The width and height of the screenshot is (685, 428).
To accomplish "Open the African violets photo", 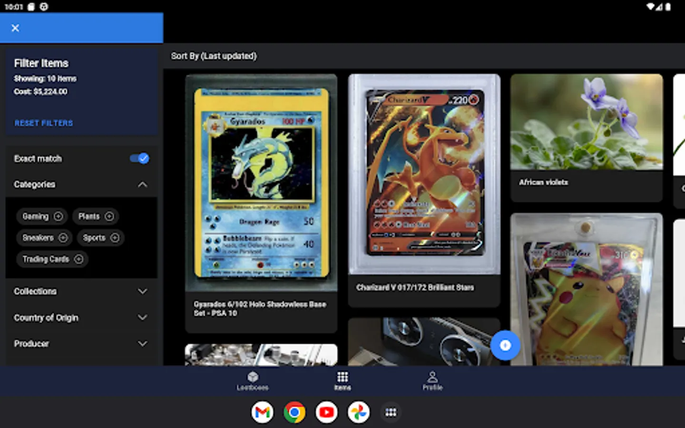I will point(587,122).
